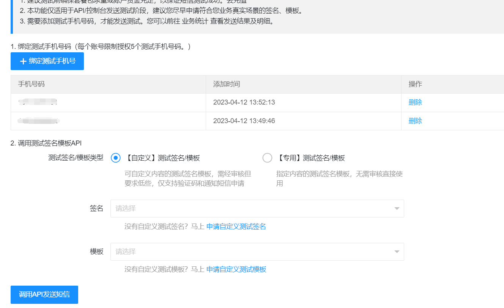Open the 模板 dropdown field
504x308 pixels.
click(x=250, y=252)
